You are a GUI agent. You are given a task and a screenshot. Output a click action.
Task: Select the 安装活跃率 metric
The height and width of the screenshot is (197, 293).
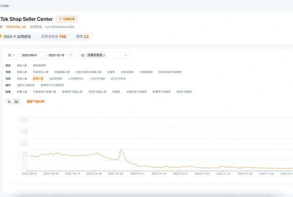pos(127,72)
